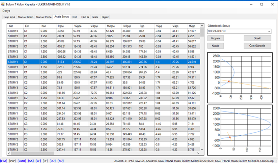
Task: Click the Düzelt button
Action: coord(257,38)
